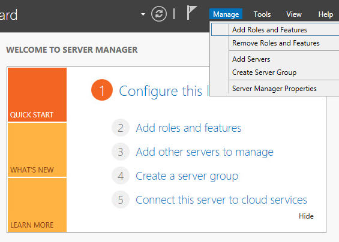
Task: Click the refresh icon in header
Action: (x=159, y=14)
